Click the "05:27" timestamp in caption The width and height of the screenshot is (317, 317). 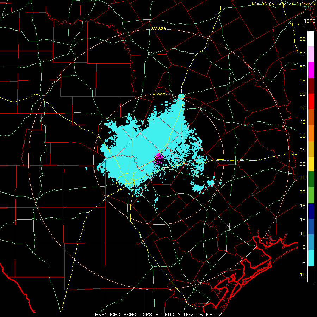coord(214,315)
